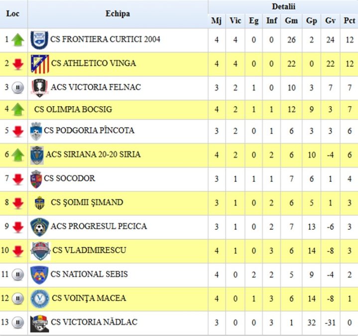
Task: Click the CS Vladimirescu team badge
Action: pyautogui.click(x=40, y=251)
